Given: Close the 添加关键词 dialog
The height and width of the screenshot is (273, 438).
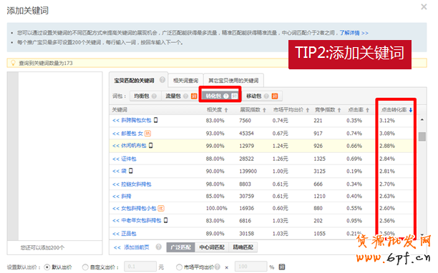Looking at the screenshot, I should click(424, 6).
